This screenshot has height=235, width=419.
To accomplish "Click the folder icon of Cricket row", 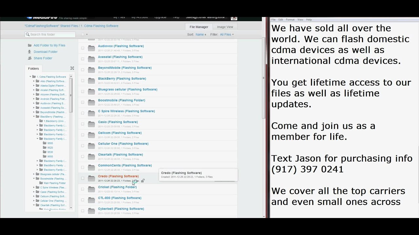I will coord(91,189).
